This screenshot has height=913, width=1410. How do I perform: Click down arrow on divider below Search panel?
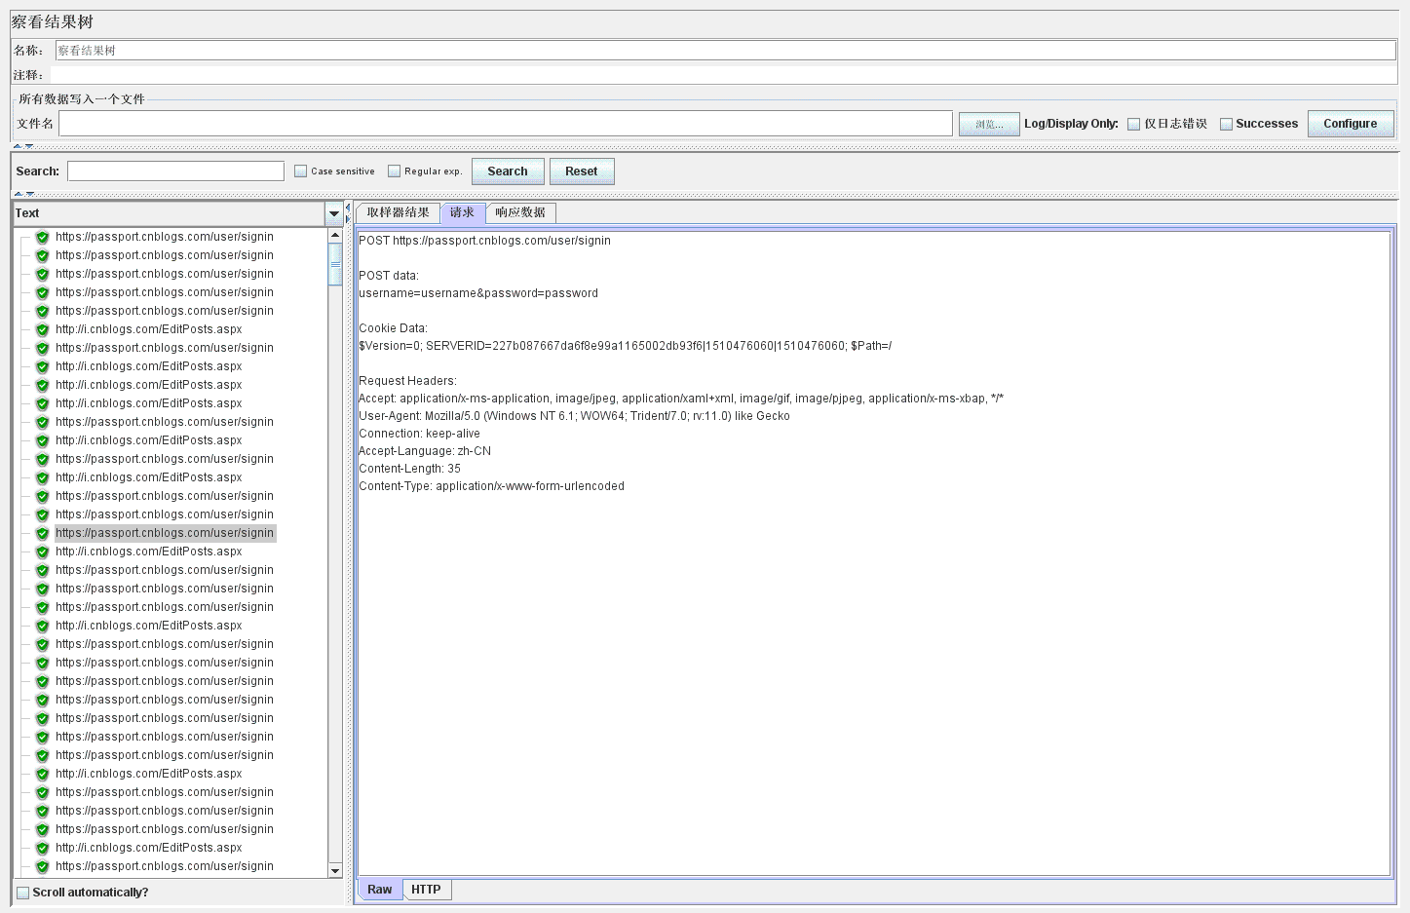[x=29, y=194]
